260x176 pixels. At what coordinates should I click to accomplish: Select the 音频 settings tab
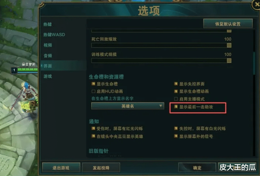point(48,55)
